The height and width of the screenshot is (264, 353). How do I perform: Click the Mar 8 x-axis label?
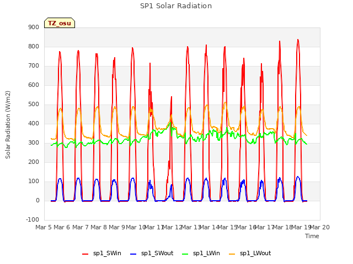pos(99,227)
